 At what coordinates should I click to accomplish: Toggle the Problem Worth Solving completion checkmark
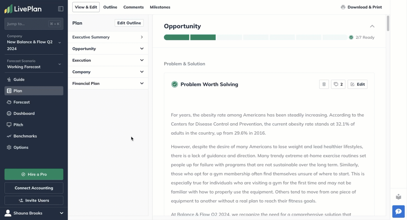coord(175,84)
